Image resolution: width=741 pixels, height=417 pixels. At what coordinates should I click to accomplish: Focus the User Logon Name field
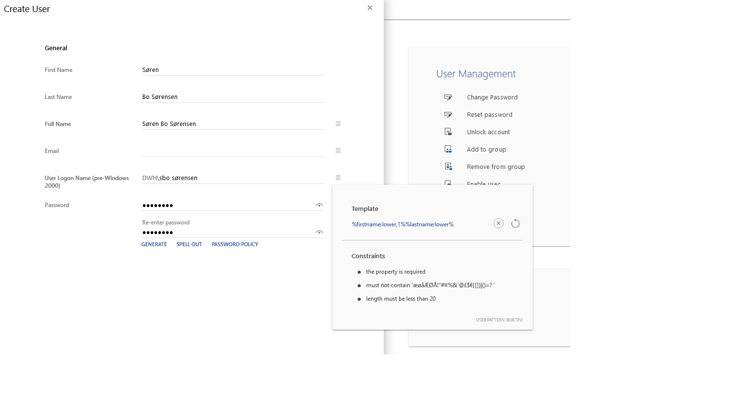pyautogui.click(x=233, y=178)
